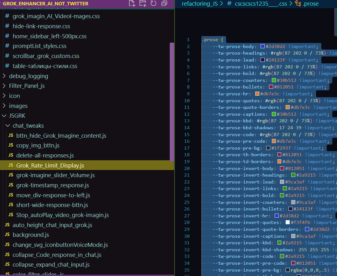Click the New Folder icon in explorer header
Viewport: 337px width, 276px height.
(143, 3)
